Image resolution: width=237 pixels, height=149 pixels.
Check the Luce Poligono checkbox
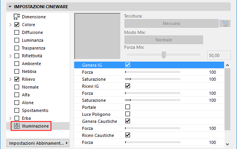[x=128, y=114]
